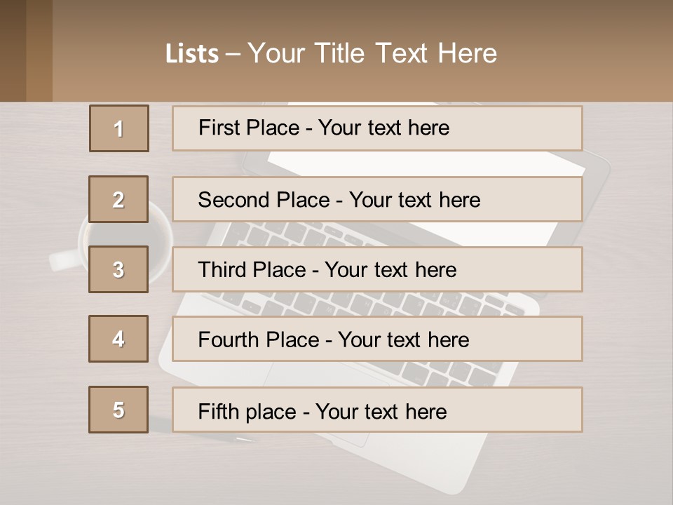This screenshot has height=505, width=673.
Task: Click the word Lists in title
Action: (192, 54)
